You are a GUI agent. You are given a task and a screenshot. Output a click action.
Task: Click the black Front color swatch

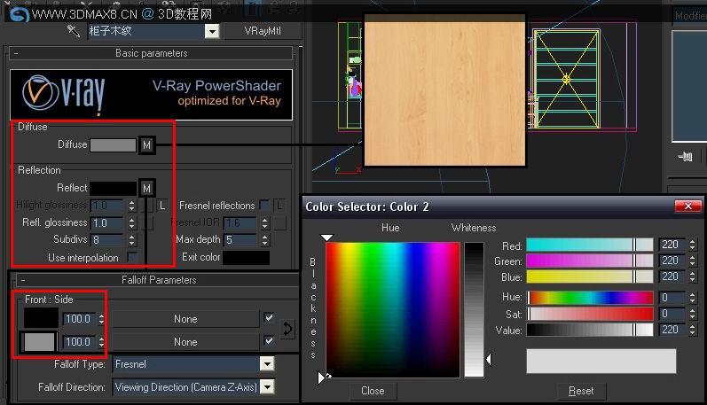coord(41,318)
